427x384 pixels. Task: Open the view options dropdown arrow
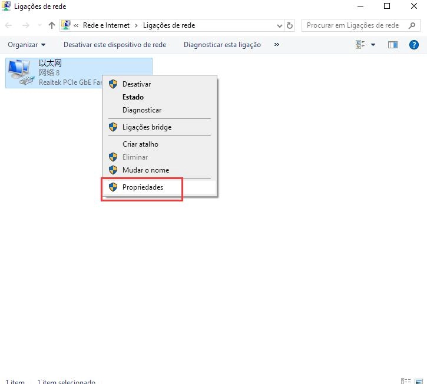click(373, 45)
